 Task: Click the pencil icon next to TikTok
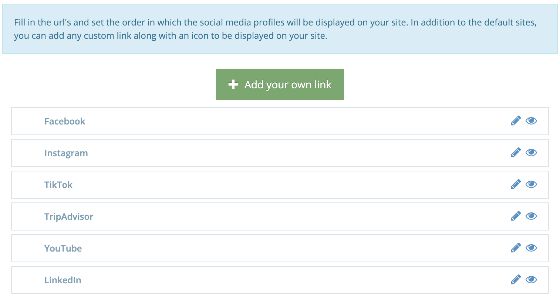click(516, 184)
